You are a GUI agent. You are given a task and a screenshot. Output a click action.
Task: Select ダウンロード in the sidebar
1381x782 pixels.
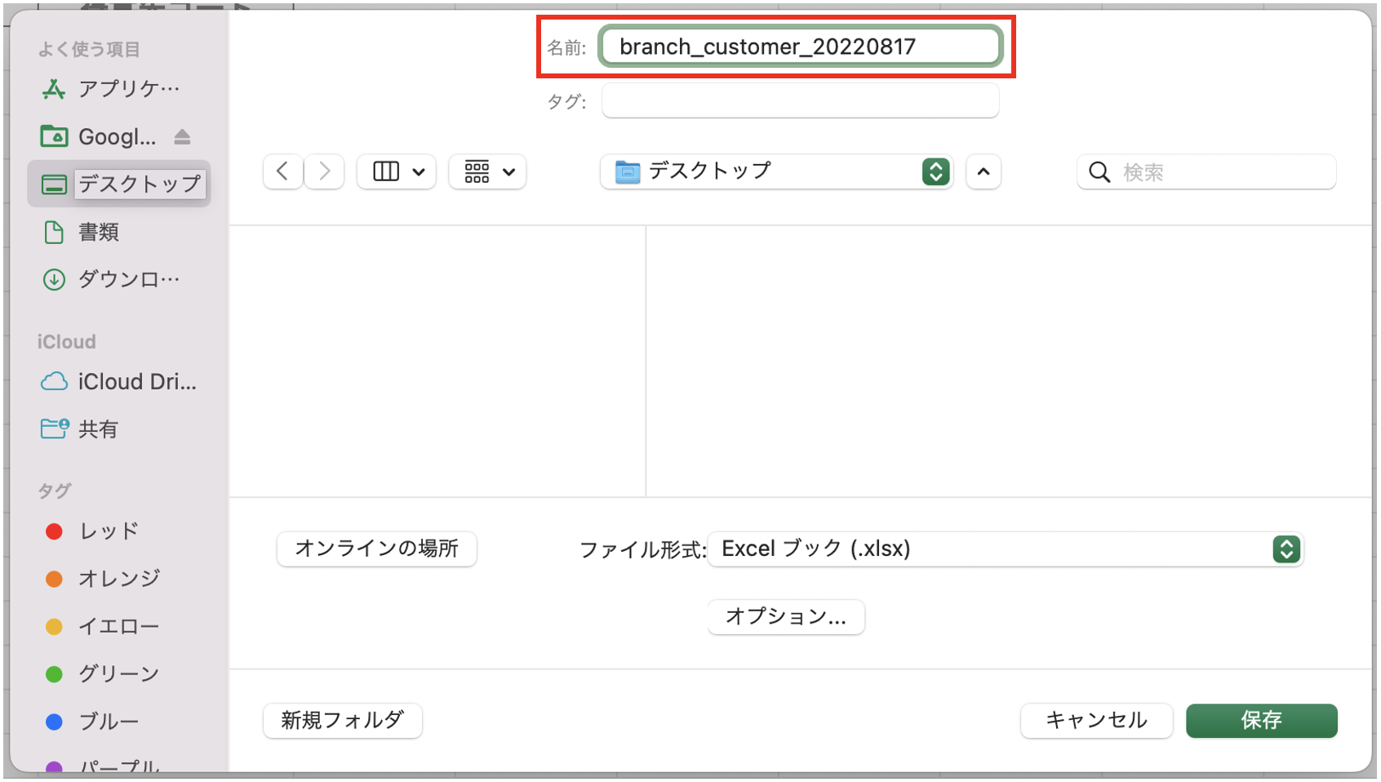119,279
